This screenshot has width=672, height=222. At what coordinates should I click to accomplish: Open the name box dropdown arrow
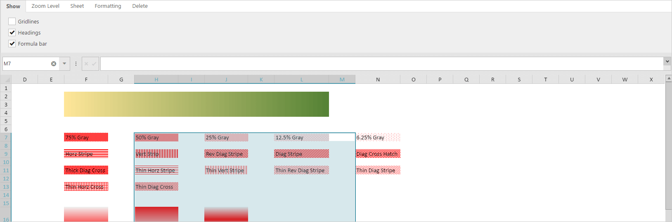pos(64,64)
